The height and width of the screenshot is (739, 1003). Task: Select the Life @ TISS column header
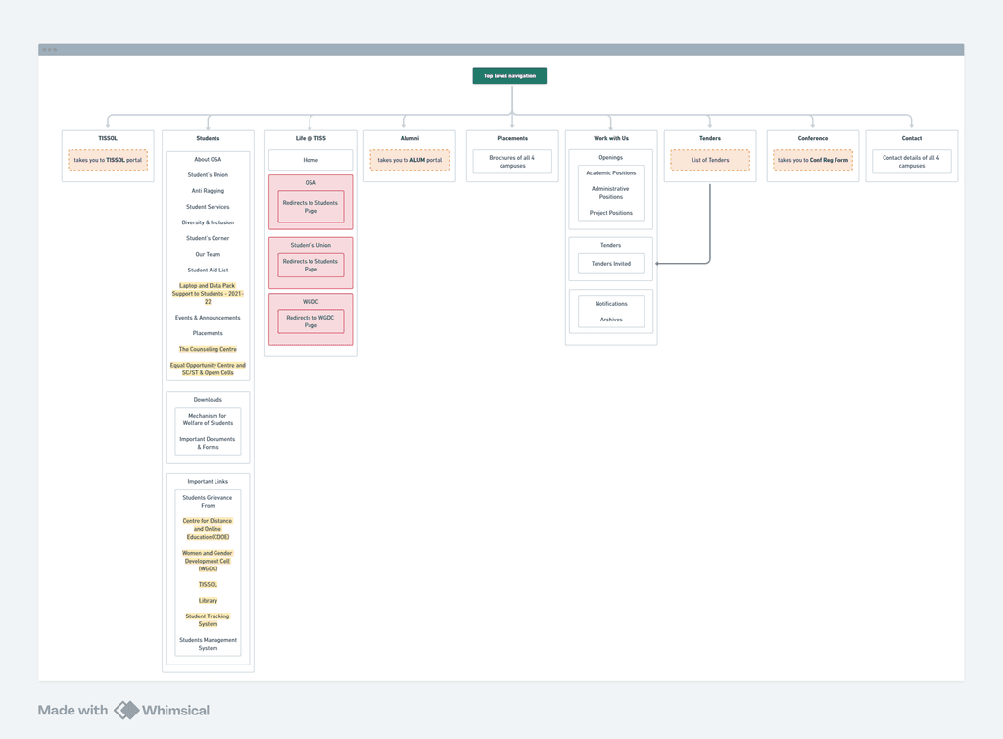310,138
